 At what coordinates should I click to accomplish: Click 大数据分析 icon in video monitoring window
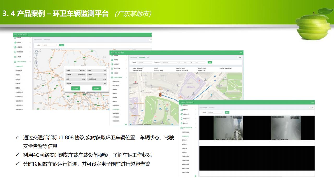click(x=182, y=114)
